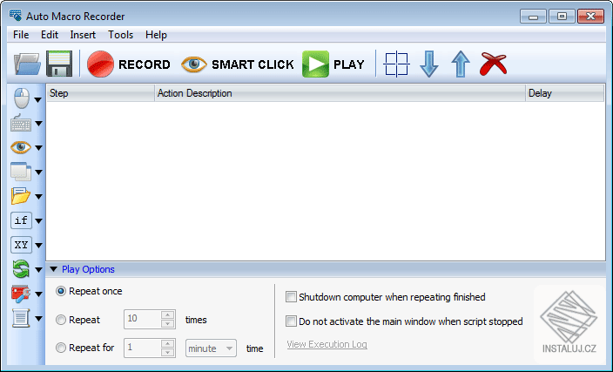Enable Shutdown computer when repeating finished

(x=291, y=297)
